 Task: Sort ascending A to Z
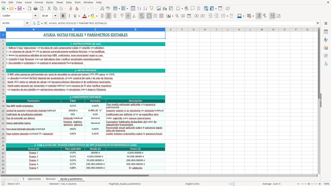139,9
